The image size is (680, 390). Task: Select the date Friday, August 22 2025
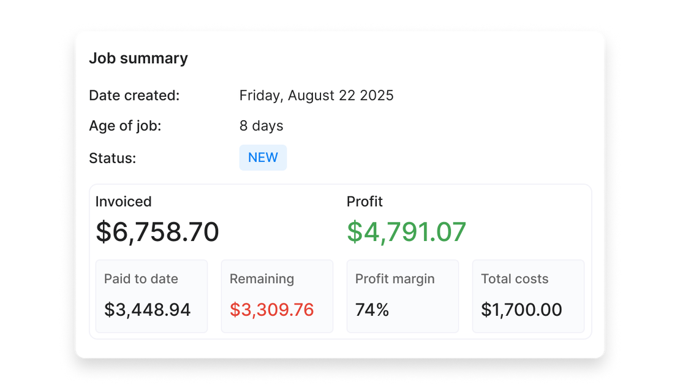(x=316, y=95)
